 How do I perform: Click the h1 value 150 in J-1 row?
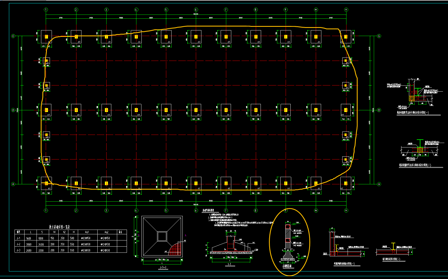point(52,239)
